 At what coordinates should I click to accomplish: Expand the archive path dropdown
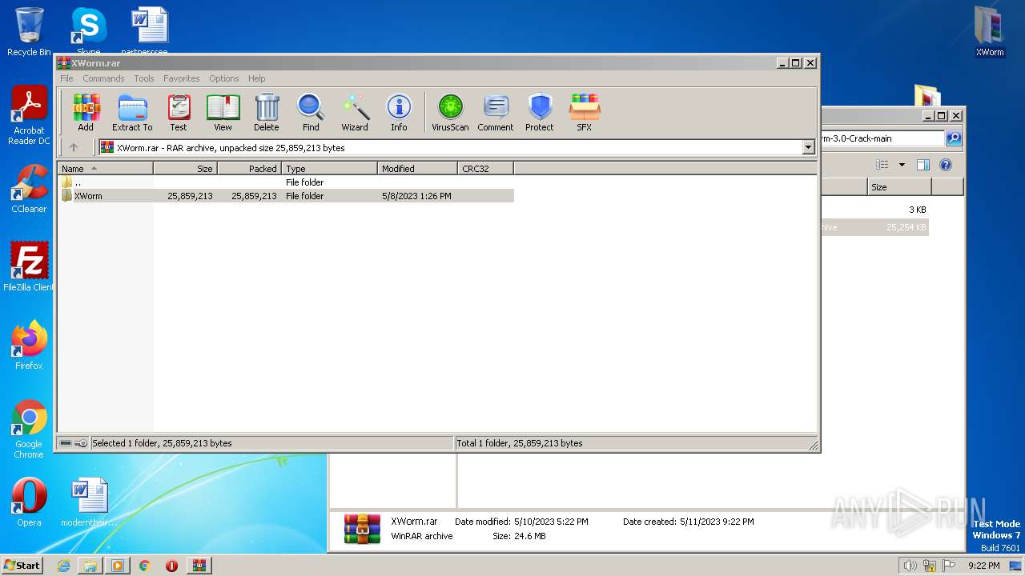pyautogui.click(x=808, y=147)
